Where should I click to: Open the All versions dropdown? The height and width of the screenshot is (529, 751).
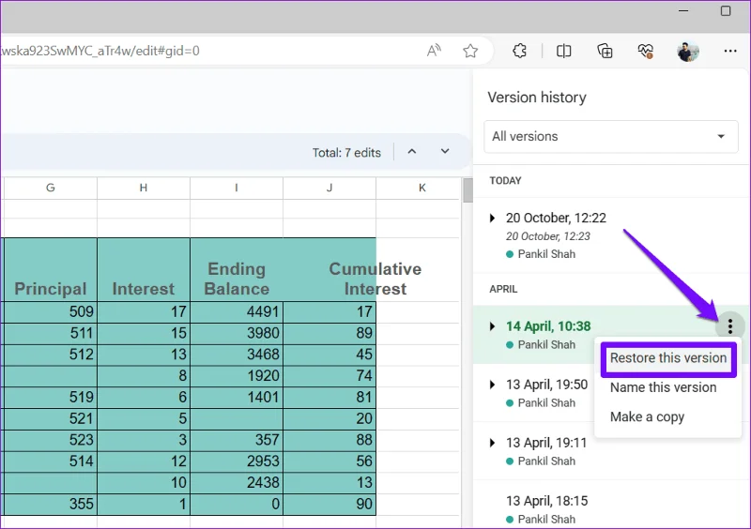[611, 136]
